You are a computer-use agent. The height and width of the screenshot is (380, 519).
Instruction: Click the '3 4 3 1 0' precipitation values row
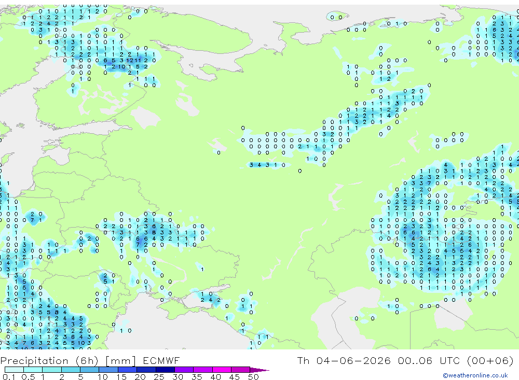click(x=267, y=165)
